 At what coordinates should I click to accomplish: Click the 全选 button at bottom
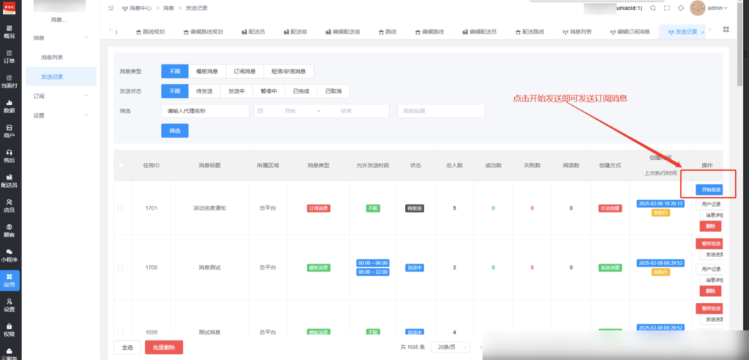[127, 347]
